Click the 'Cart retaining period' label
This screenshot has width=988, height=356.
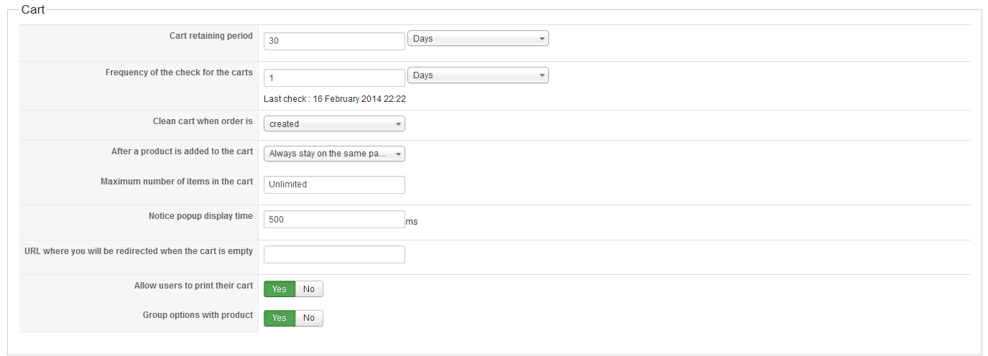211,36
